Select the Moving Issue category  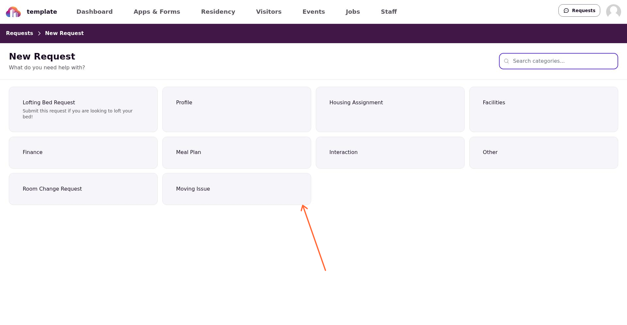pos(237,189)
